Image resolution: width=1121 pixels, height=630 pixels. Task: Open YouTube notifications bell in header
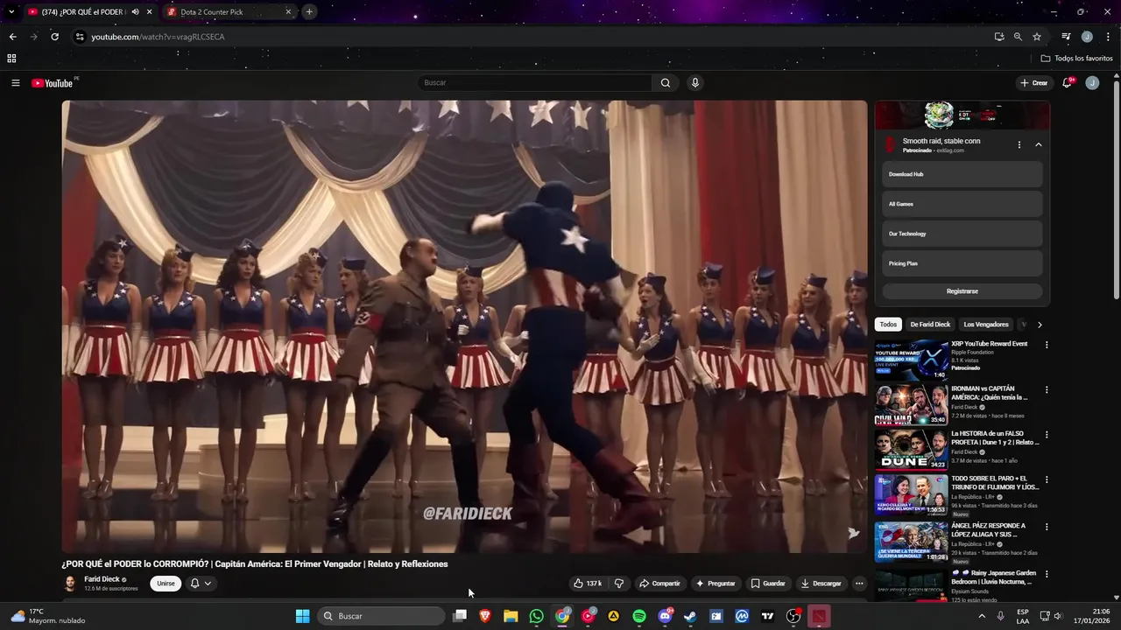click(x=1068, y=83)
